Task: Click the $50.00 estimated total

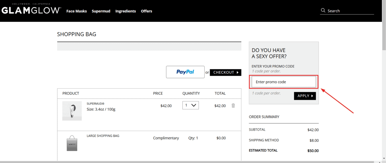Action: 313,151
